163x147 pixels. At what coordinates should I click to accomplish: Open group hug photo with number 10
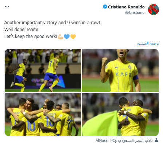(43, 114)
